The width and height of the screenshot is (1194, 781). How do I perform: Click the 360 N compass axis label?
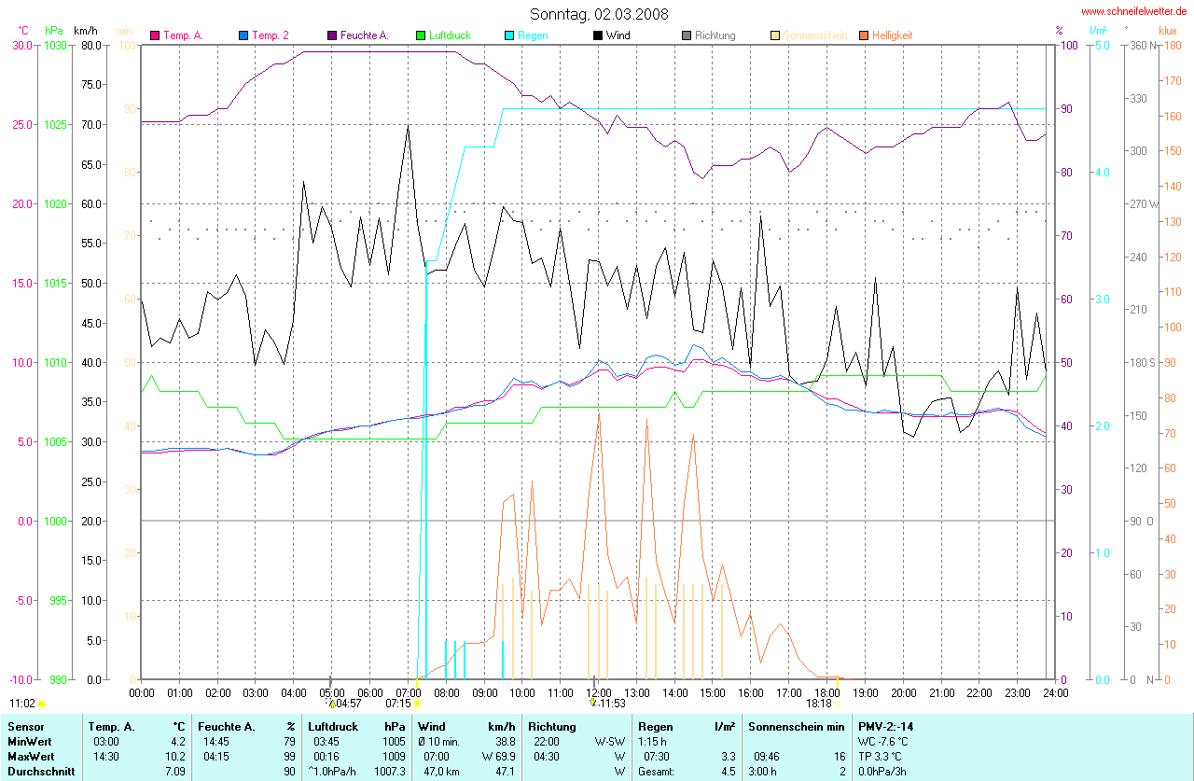(1142, 45)
